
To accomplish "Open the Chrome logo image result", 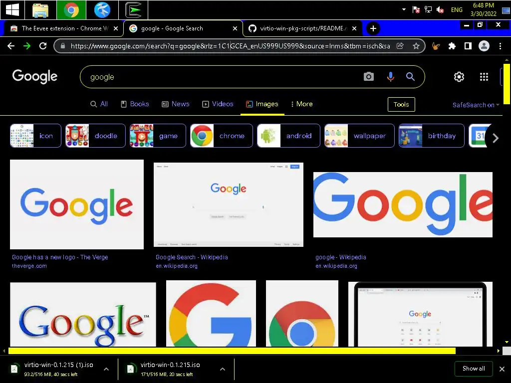I will pos(302,313).
